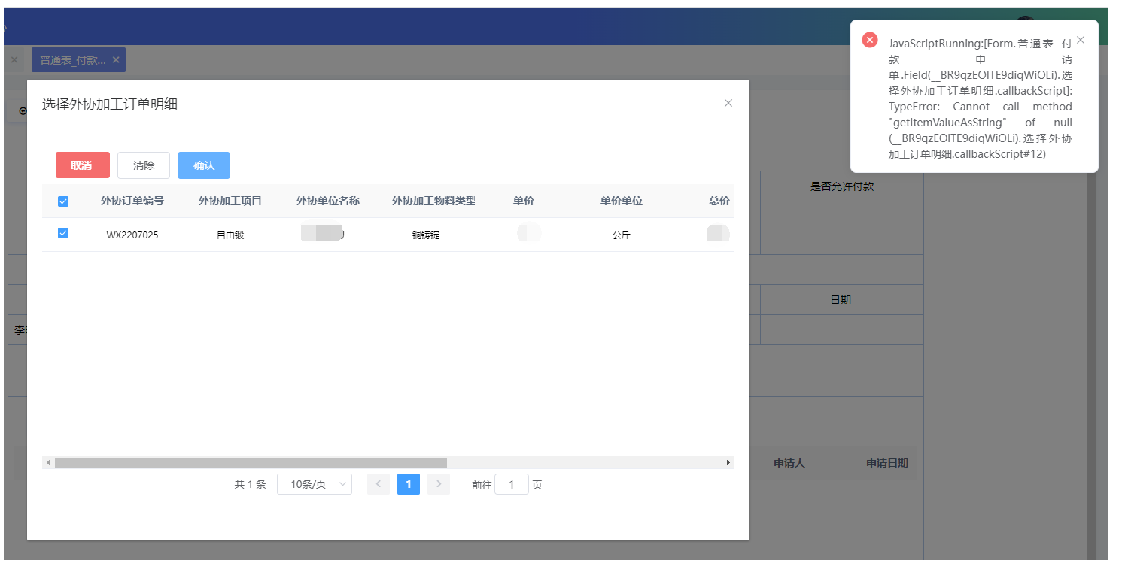Image resolution: width=1128 pixels, height=581 pixels.
Task: Click the 自由锻 cell
Action: coord(230,235)
